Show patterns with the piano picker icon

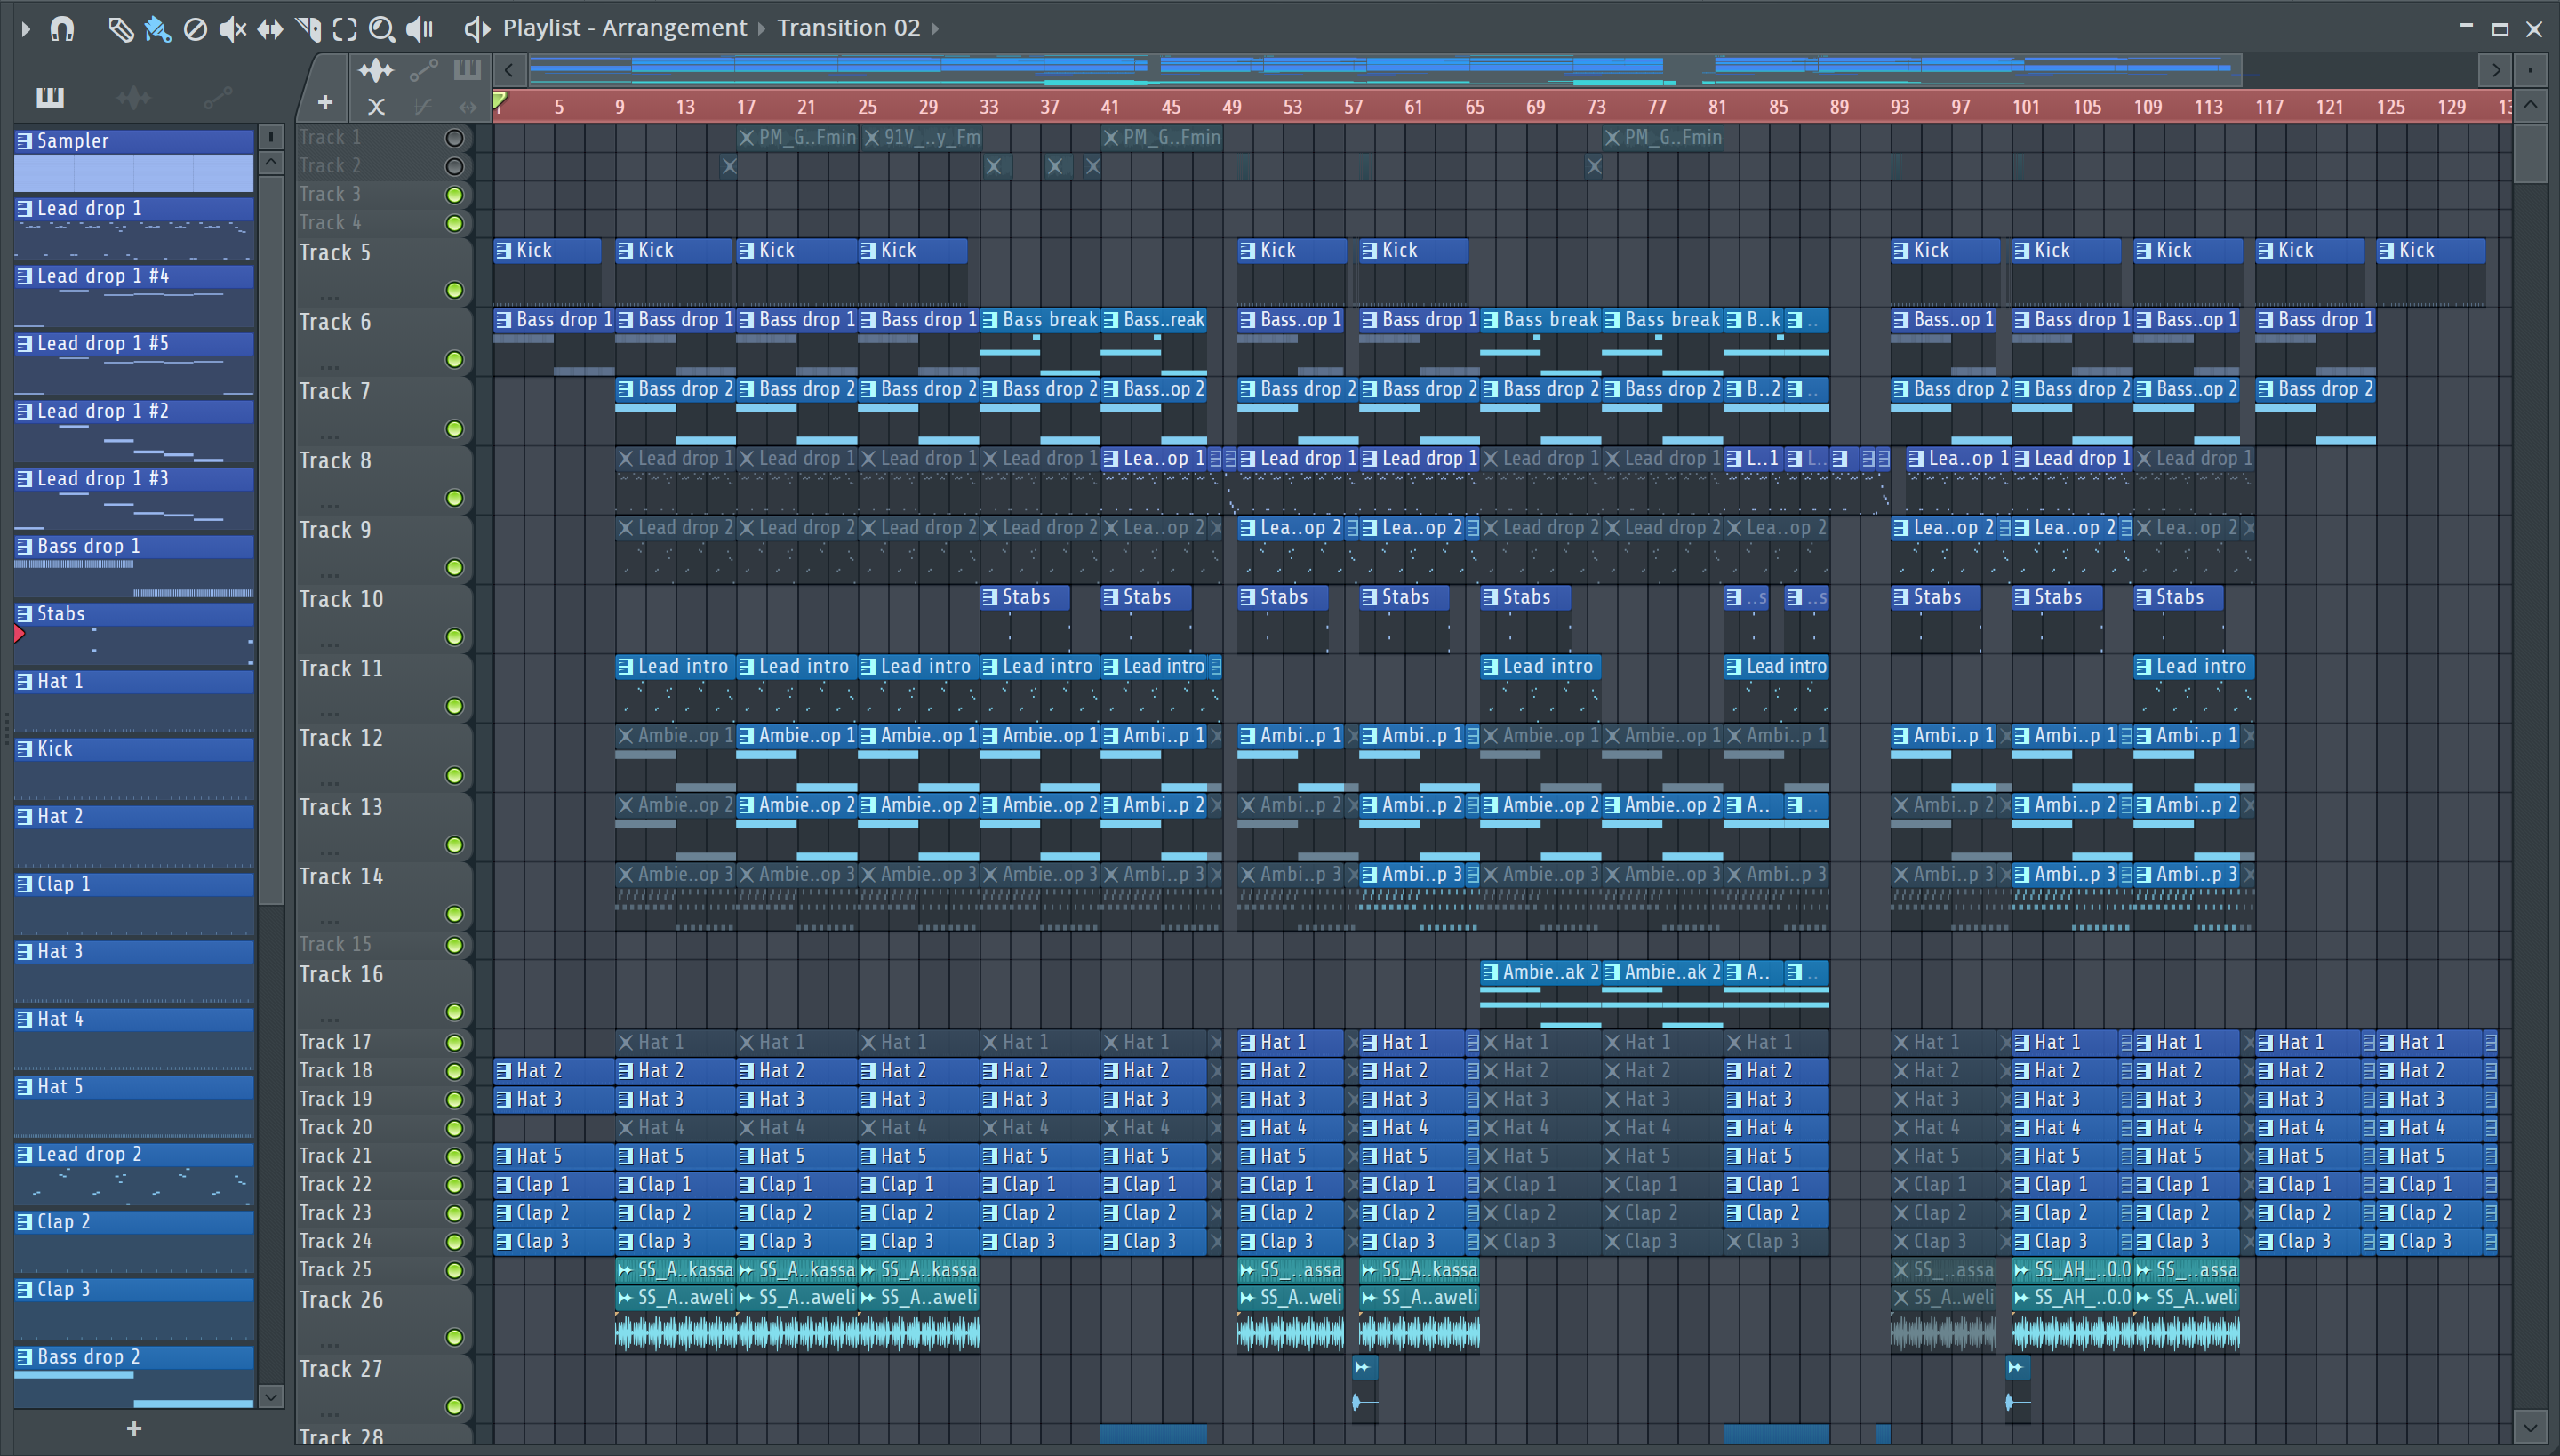click(50, 97)
